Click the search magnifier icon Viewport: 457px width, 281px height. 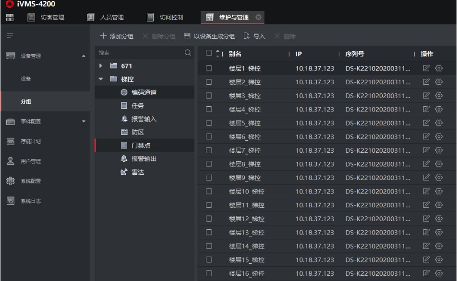[x=188, y=53]
